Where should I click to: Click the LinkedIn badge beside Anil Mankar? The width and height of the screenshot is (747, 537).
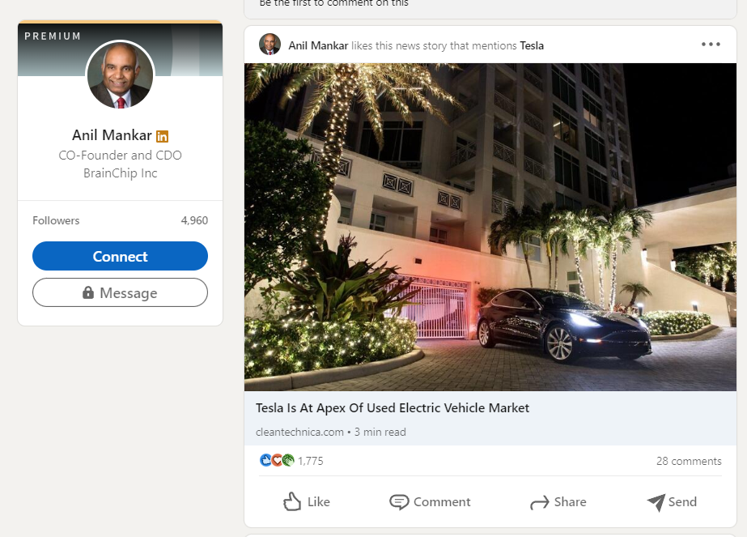point(163,136)
